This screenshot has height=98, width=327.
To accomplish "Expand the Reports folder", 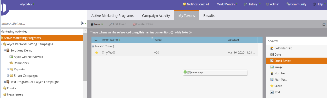I will point(8,69).
